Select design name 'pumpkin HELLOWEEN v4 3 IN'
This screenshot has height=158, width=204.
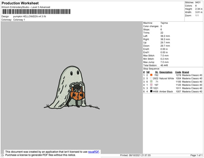[30, 16]
